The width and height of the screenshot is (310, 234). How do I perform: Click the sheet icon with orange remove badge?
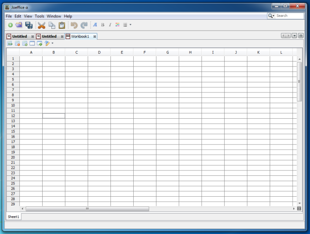click(17, 43)
